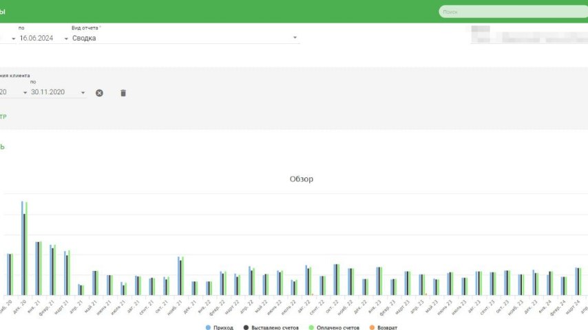Toggle the Возврат legend series
Image resolution: width=588 pixels, height=330 pixels.
click(384, 327)
